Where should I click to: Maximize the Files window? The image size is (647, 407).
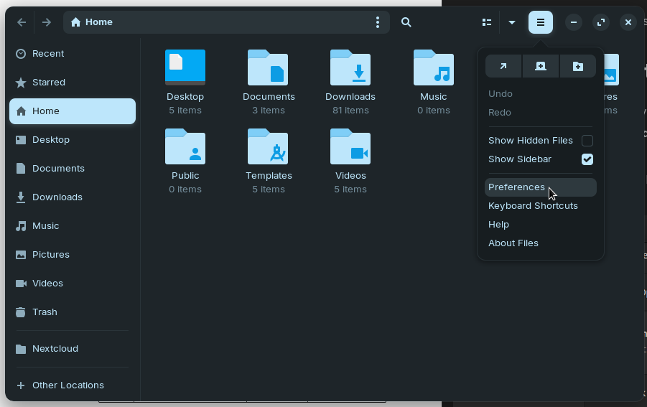[x=601, y=22]
